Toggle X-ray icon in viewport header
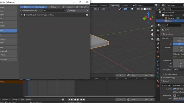This screenshot has height=103, width=184. [138, 9]
